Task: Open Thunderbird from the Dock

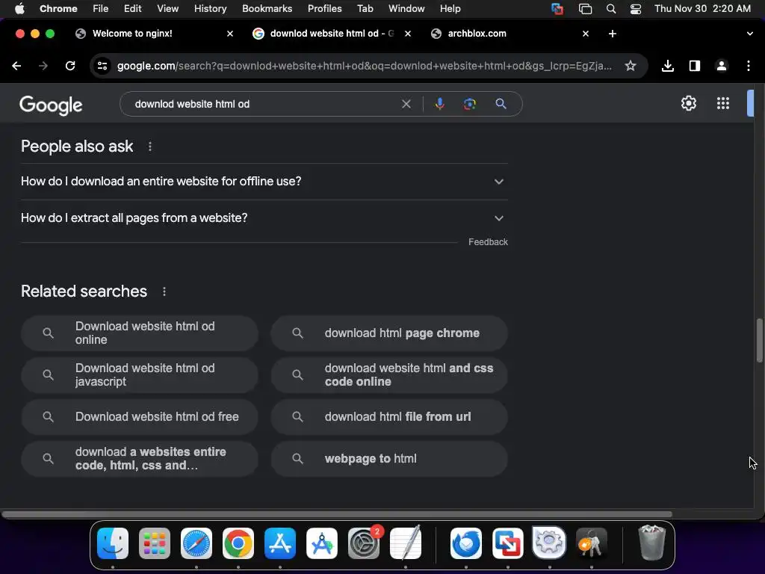Action: pyautogui.click(x=466, y=543)
